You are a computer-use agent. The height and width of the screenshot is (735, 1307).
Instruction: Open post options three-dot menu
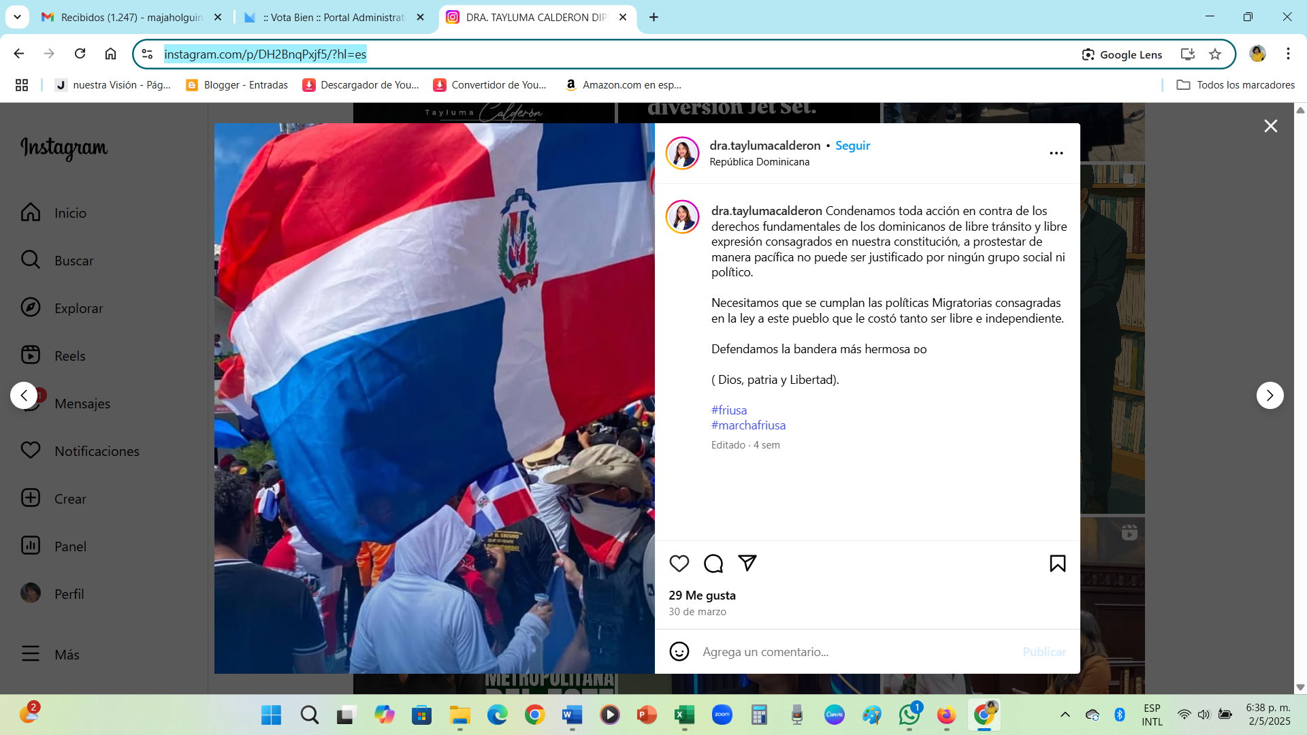1056,153
